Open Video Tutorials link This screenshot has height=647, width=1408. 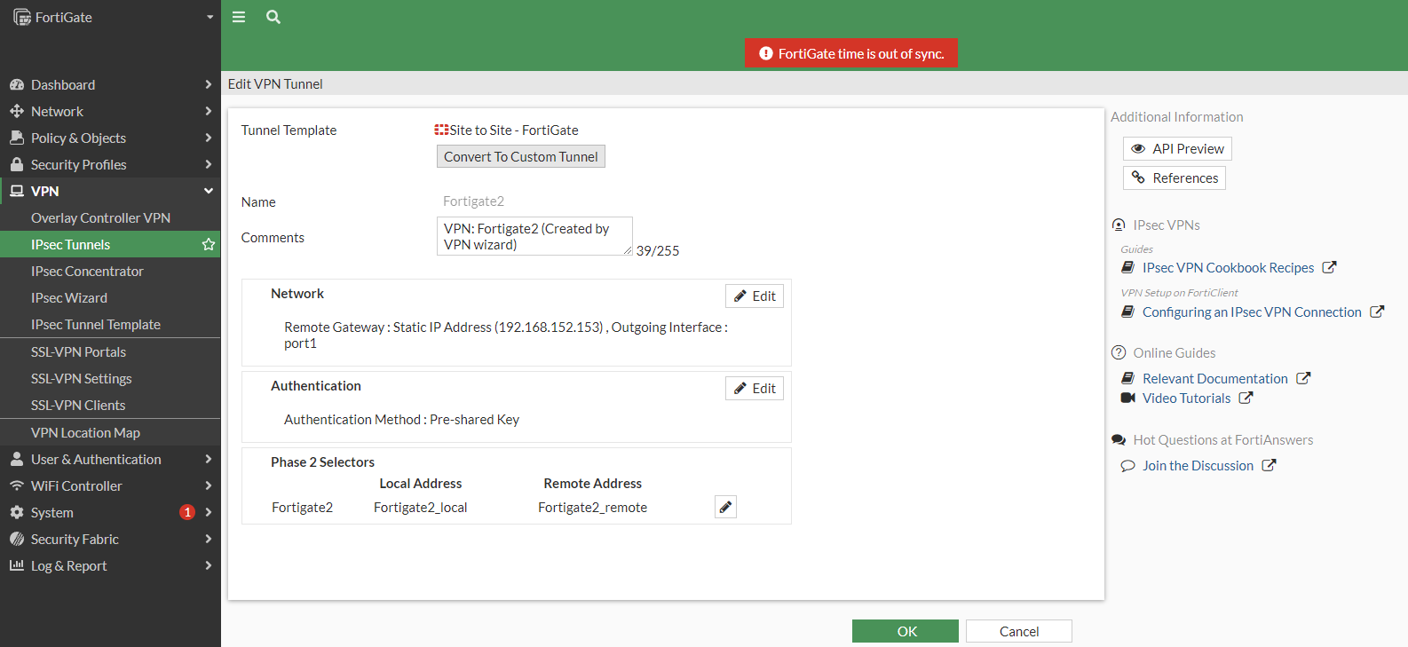coord(1186,398)
